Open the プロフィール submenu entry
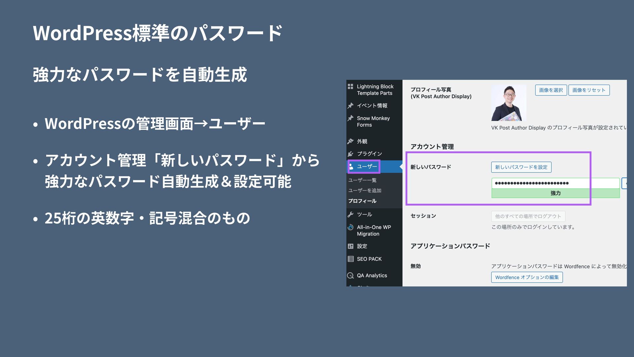Image resolution: width=634 pixels, height=357 pixels. click(x=362, y=201)
